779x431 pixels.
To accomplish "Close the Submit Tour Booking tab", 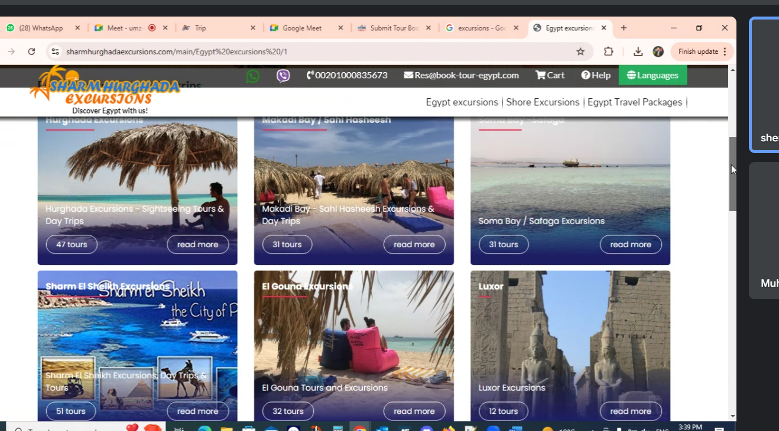I will pyautogui.click(x=429, y=28).
